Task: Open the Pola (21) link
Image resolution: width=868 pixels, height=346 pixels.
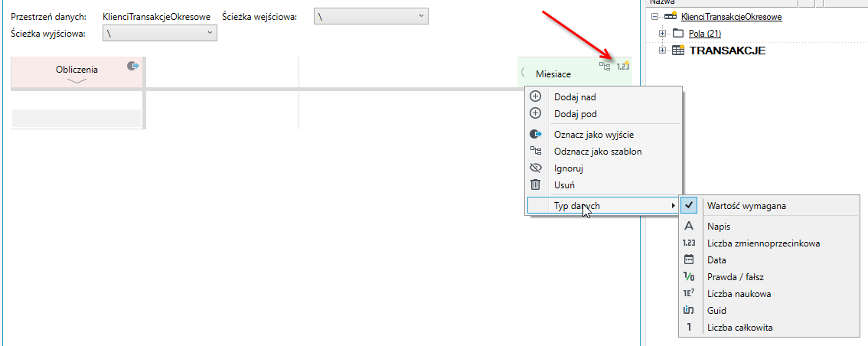Action: click(x=705, y=34)
